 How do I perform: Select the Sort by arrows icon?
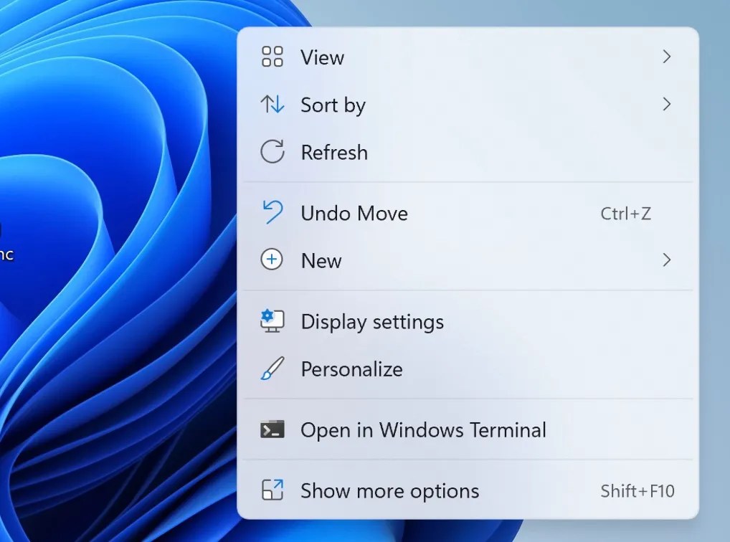(272, 105)
